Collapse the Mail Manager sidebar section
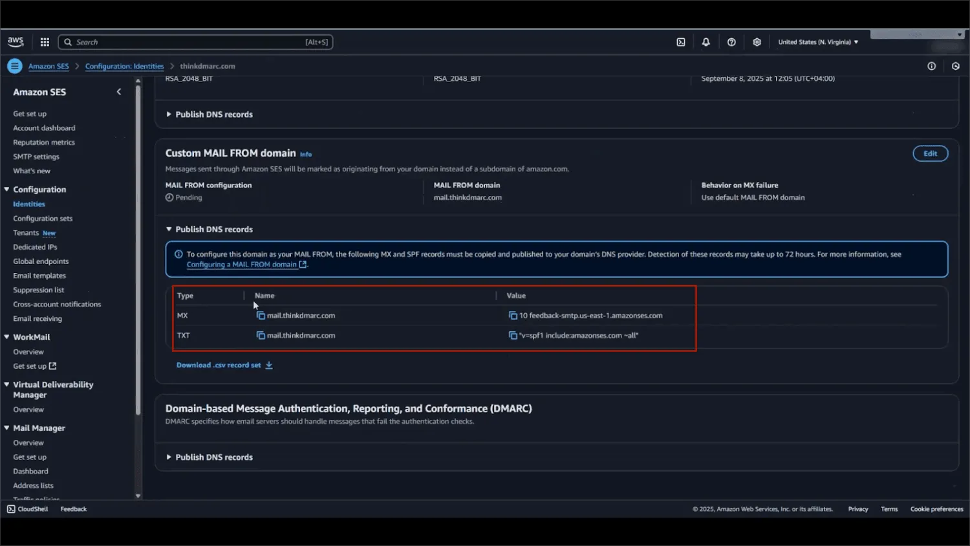The width and height of the screenshot is (970, 546). click(6, 428)
